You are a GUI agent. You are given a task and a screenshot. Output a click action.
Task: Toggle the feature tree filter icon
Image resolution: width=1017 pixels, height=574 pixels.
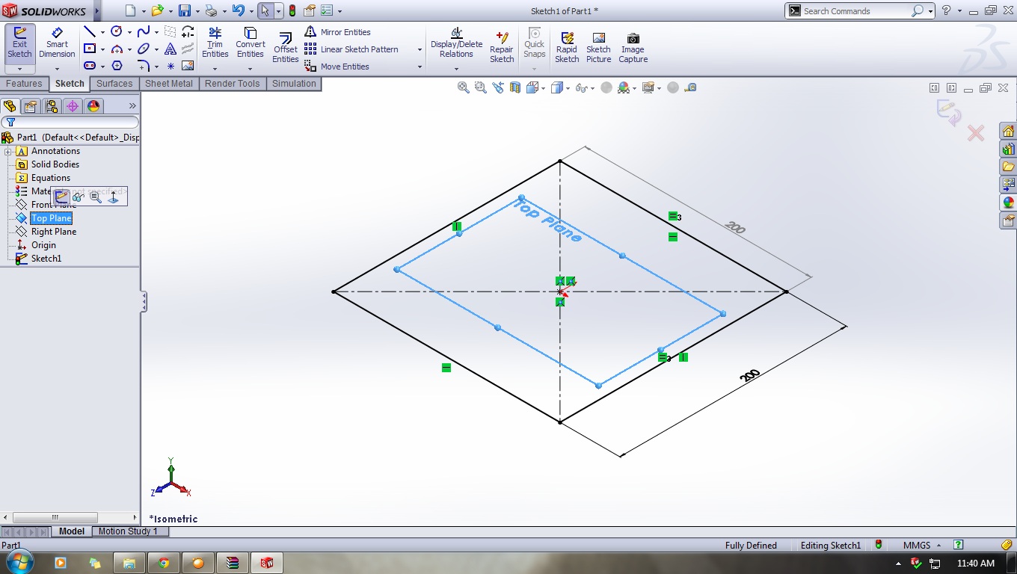[x=10, y=123]
